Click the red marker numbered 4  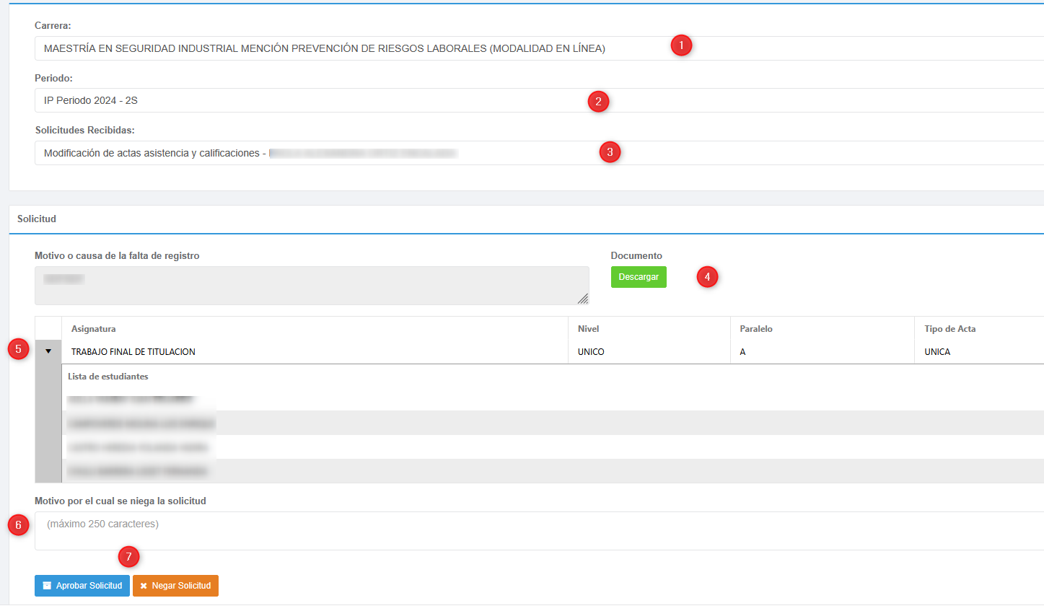707,277
